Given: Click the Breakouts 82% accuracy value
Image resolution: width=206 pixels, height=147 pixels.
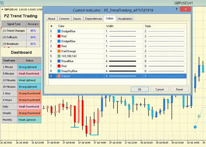Looking at the screenshot, I should 33,44.
